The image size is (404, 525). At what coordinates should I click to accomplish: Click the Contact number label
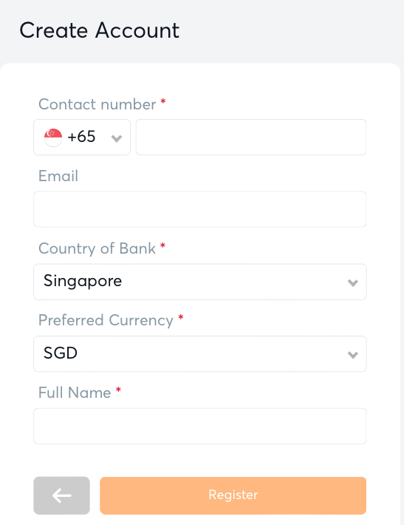tap(97, 104)
